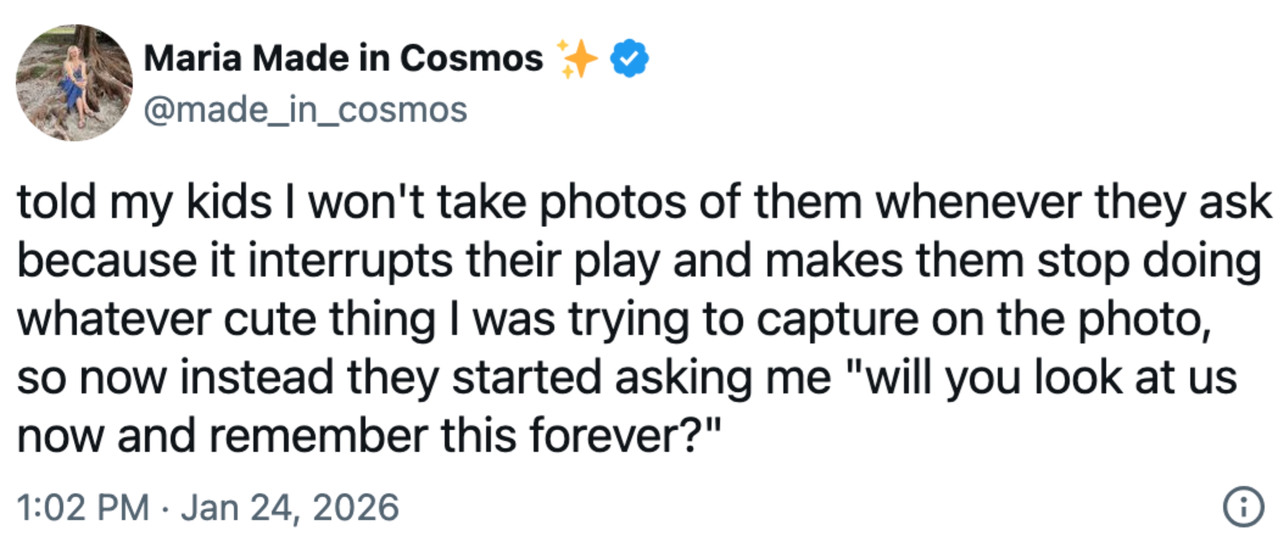Click the 1:02 PM timestamp
The image size is (1281, 553).
83,508
